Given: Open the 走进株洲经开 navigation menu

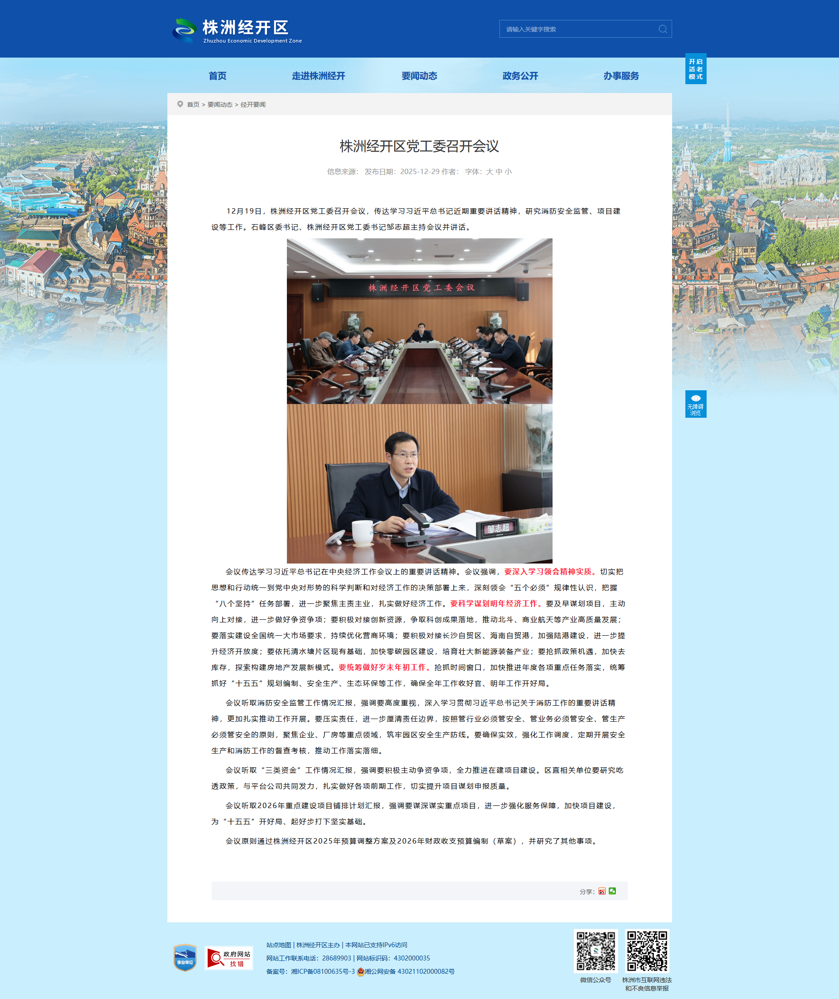Looking at the screenshot, I should tap(318, 76).
